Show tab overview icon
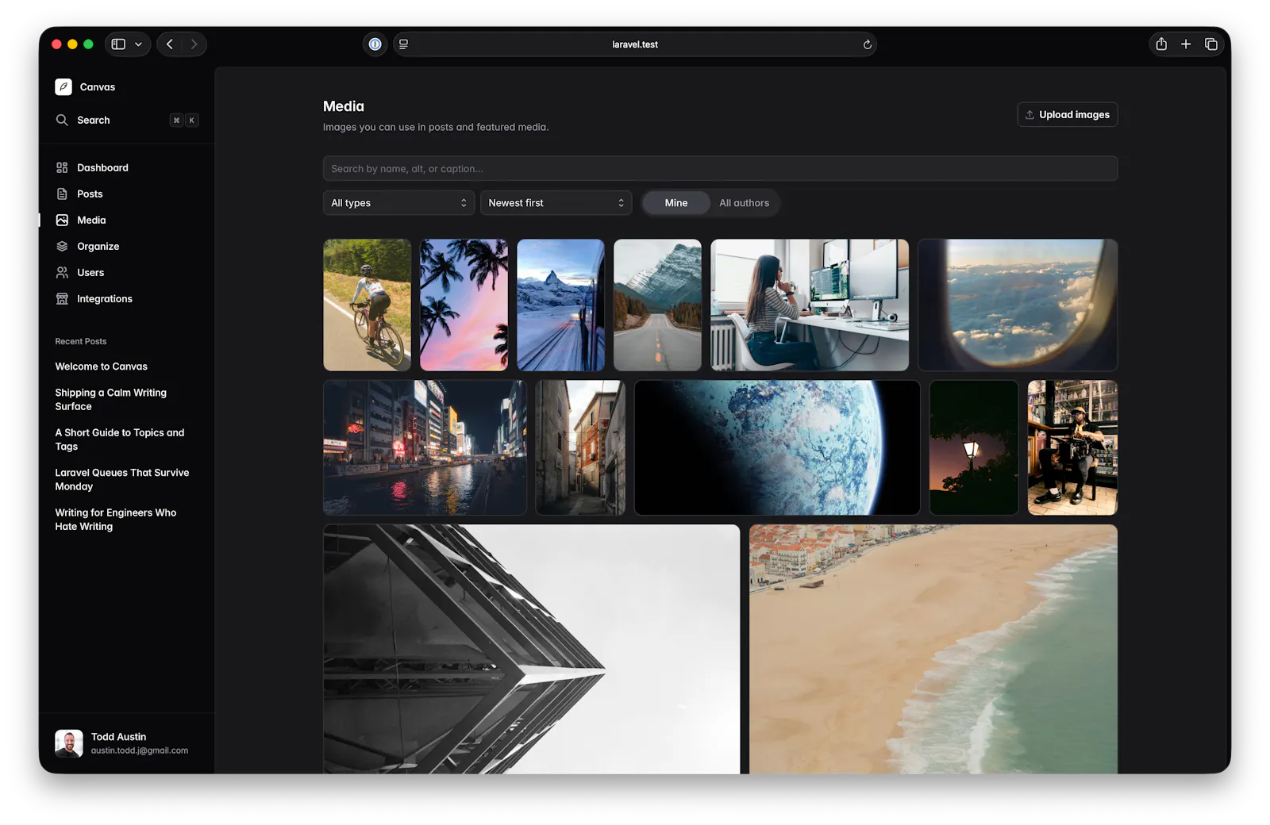Image resolution: width=1270 pixels, height=825 pixels. coord(1211,44)
